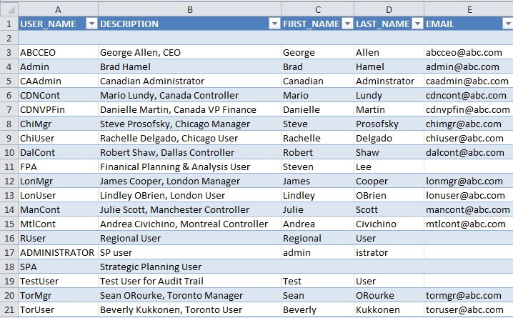Image resolution: width=513 pixels, height=318 pixels.
Task: Click the row 17 header
Action: tap(9, 252)
